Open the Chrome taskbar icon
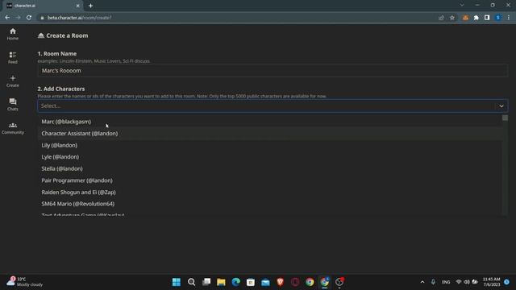 pos(310,282)
